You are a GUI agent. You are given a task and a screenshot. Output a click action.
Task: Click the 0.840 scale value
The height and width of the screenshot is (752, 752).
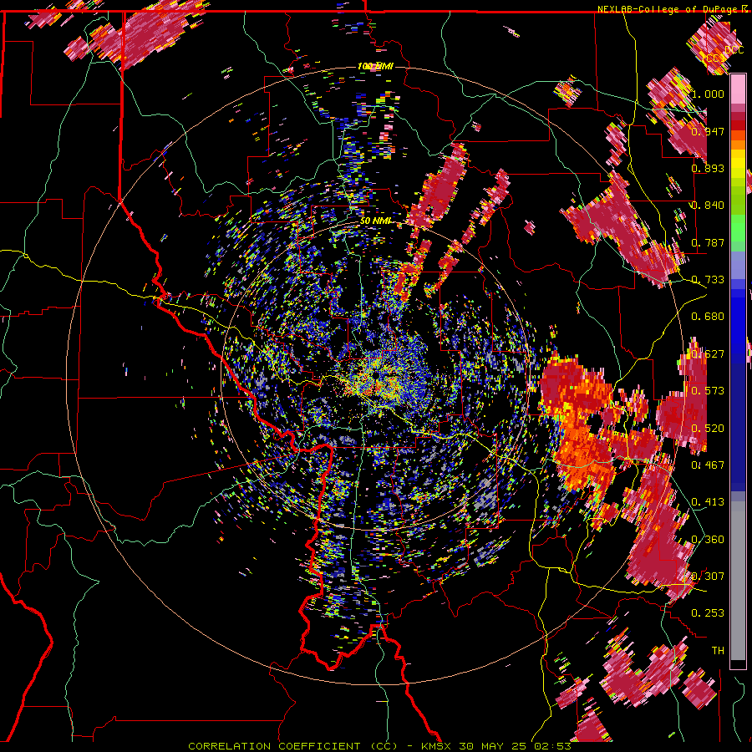coord(708,206)
